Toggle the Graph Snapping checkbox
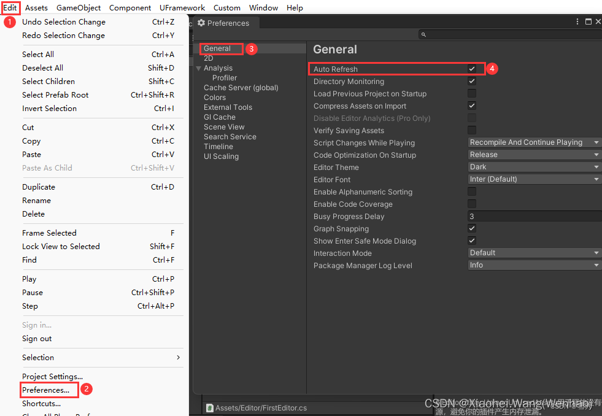This screenshot has width=602, height=416. (x=472, y=228)
